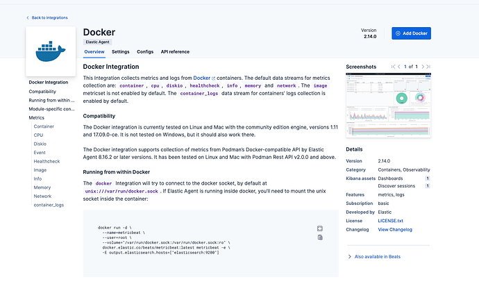This screenshot has width=479, height=284.
Task: Select container_logs in sidebar outline
Action: coord(49,205)
